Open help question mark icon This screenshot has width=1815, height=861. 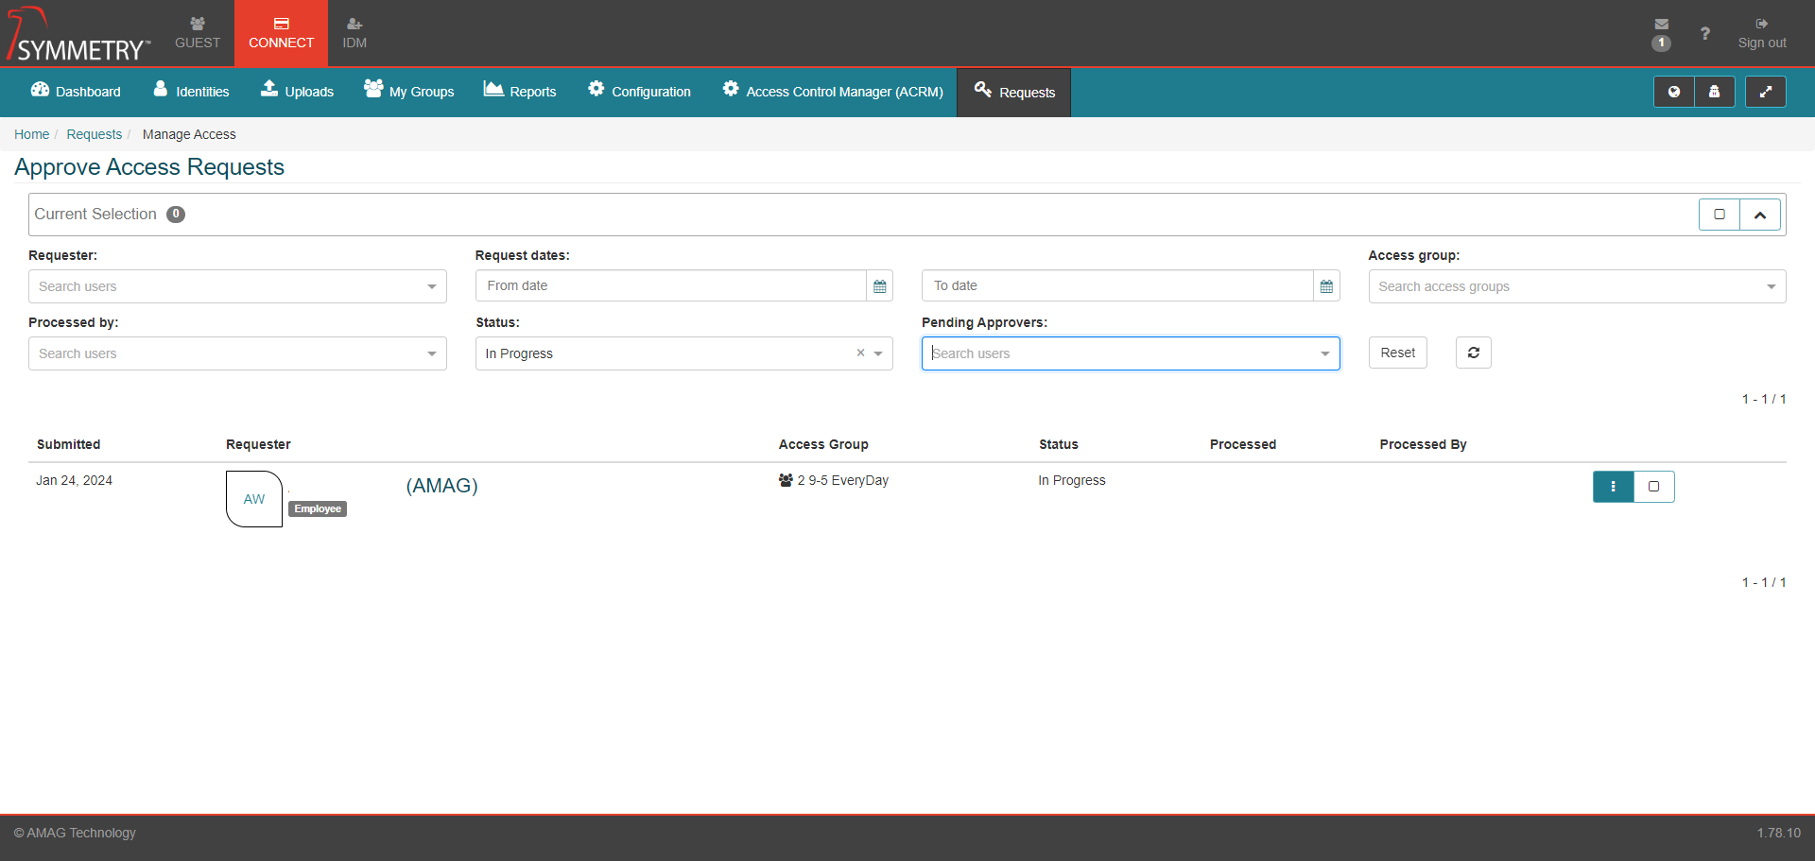(x=1704, y=33)
